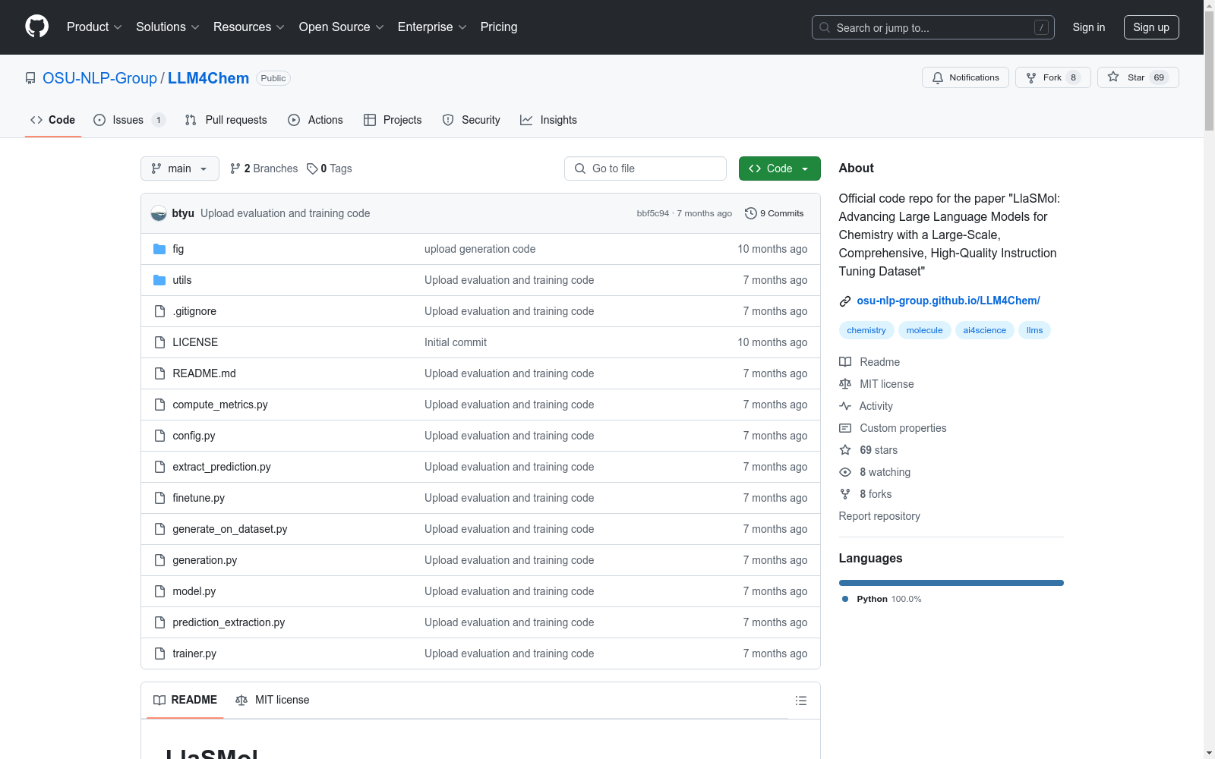Click the star icon beside 69 stars
Viewport: 1215px width, 759px height.
[845, 450]
